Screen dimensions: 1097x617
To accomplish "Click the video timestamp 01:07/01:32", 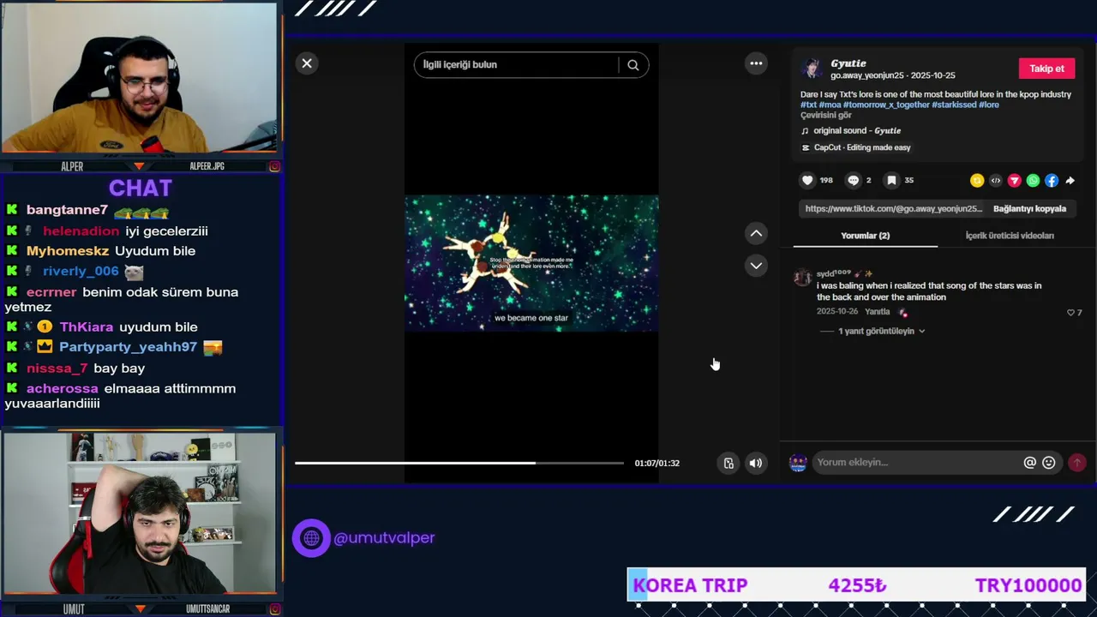I will [657, 464].
